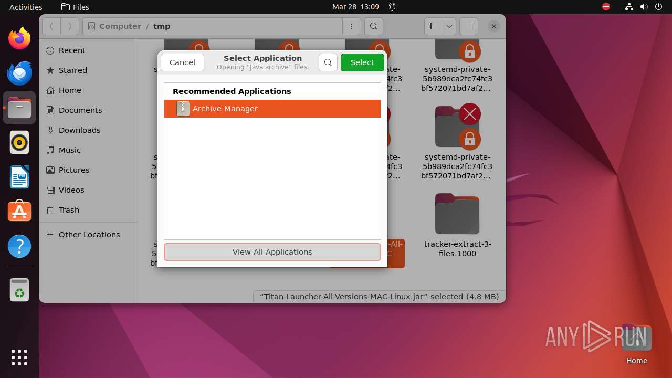Image resolution: width=672 pixels, height=378 pixels.
Task: Open the Activities overview
Action: tap(26, 7)
